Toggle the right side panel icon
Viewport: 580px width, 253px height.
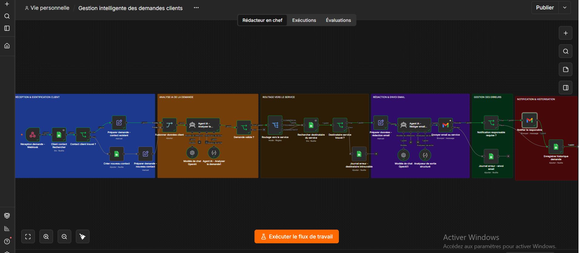pos(565,88)
